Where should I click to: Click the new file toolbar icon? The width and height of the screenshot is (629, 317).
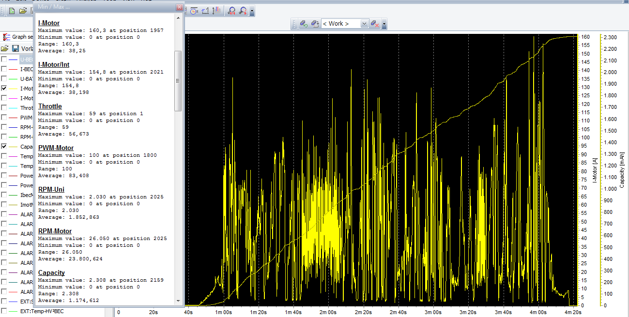tap(12, 11)
